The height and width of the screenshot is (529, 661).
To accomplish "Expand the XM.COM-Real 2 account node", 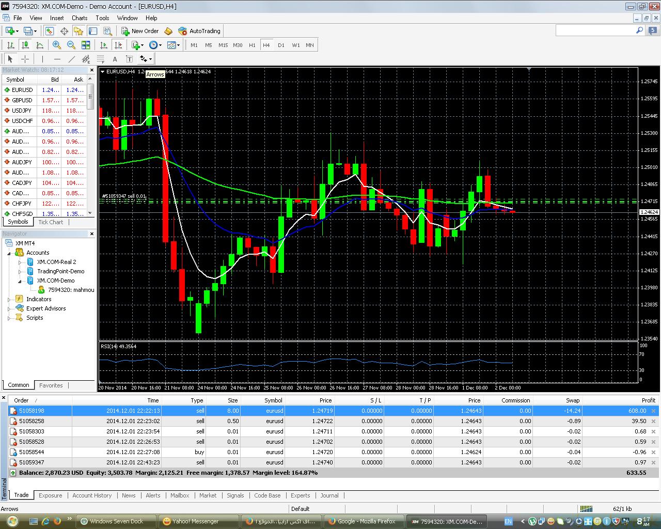I will 20,262.
